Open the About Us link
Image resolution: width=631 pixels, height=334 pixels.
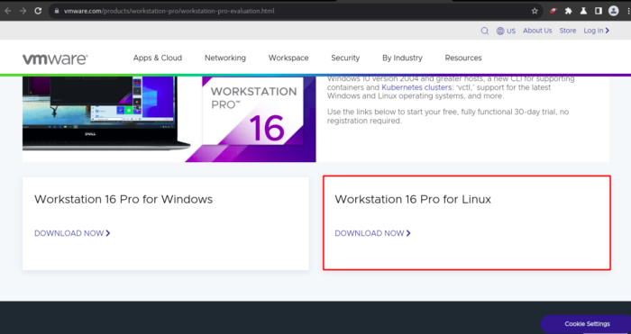537,31
